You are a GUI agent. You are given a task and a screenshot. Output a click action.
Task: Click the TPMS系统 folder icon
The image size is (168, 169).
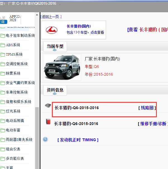[3, 54]
